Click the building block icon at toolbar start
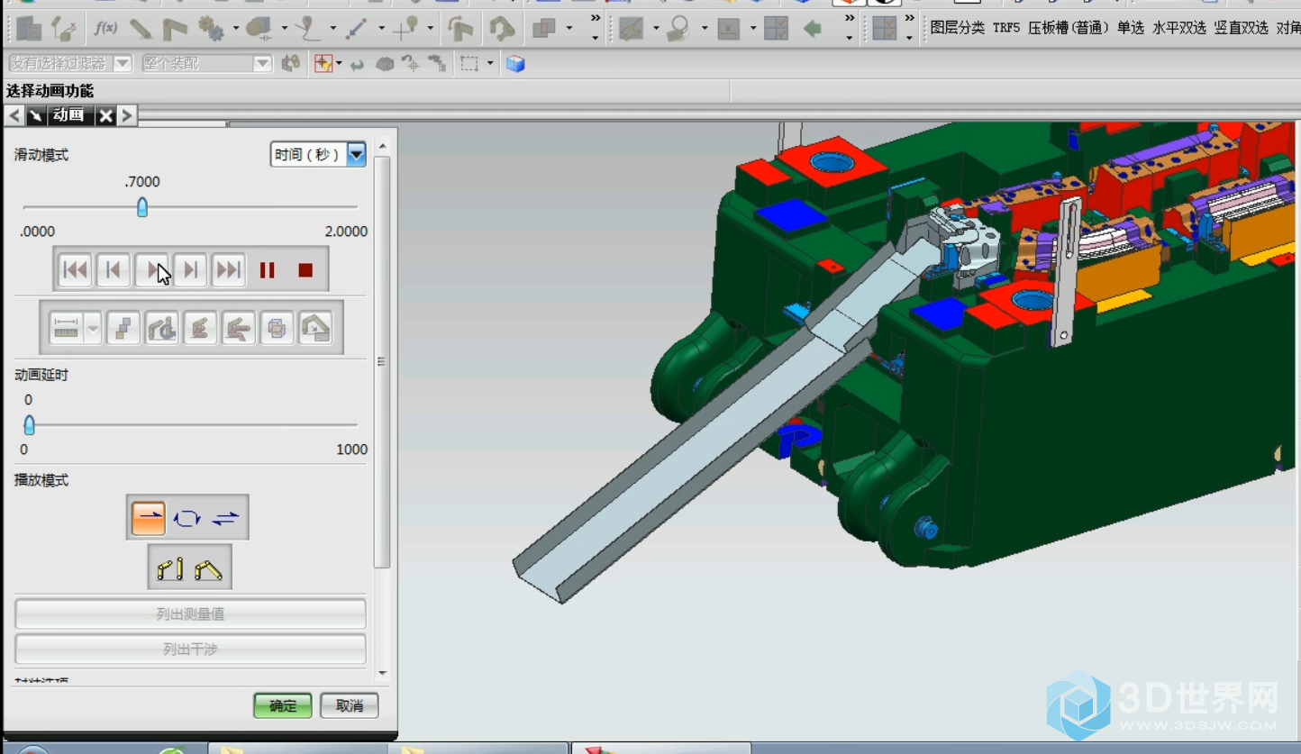 click(29, 29)
